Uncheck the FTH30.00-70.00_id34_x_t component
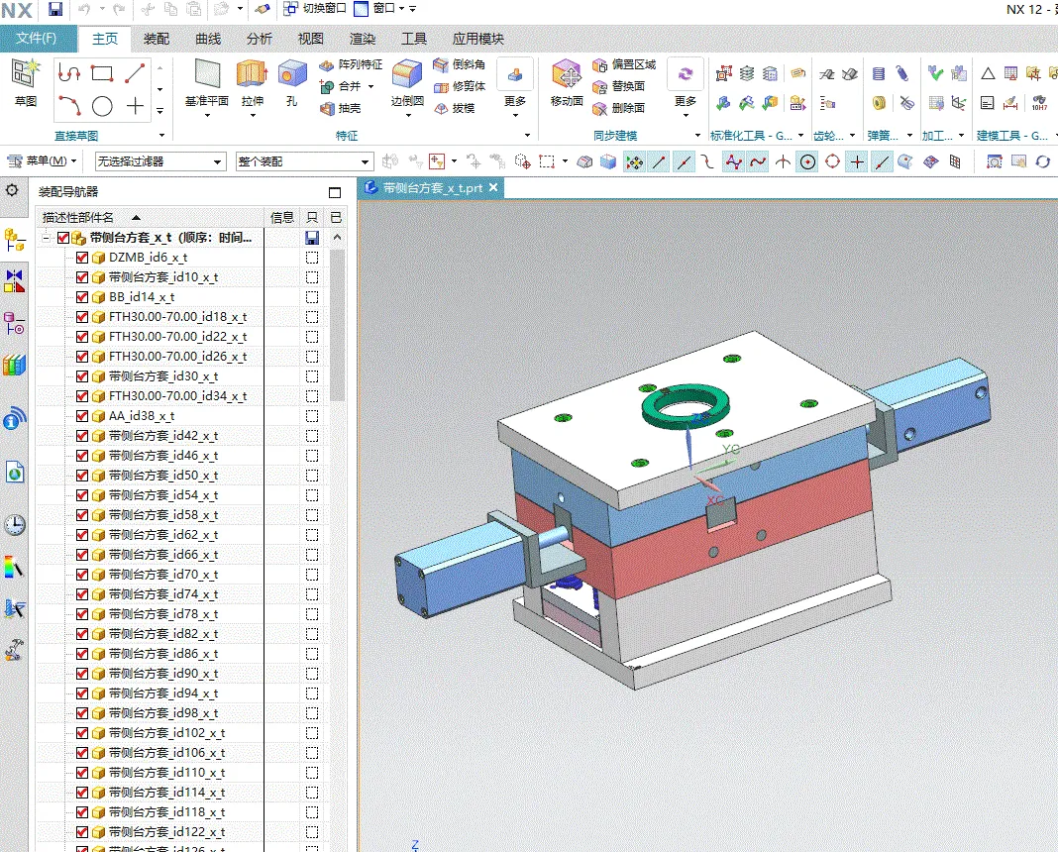The image size is (1058, 852). click(x=82, y=396)
